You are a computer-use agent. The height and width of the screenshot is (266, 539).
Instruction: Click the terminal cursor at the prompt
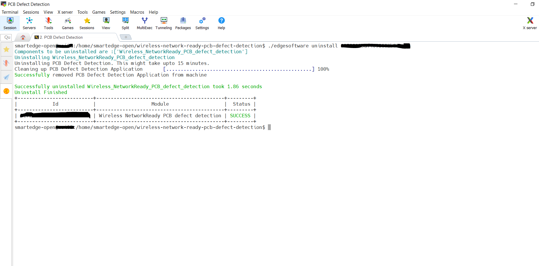click(269, 127)
